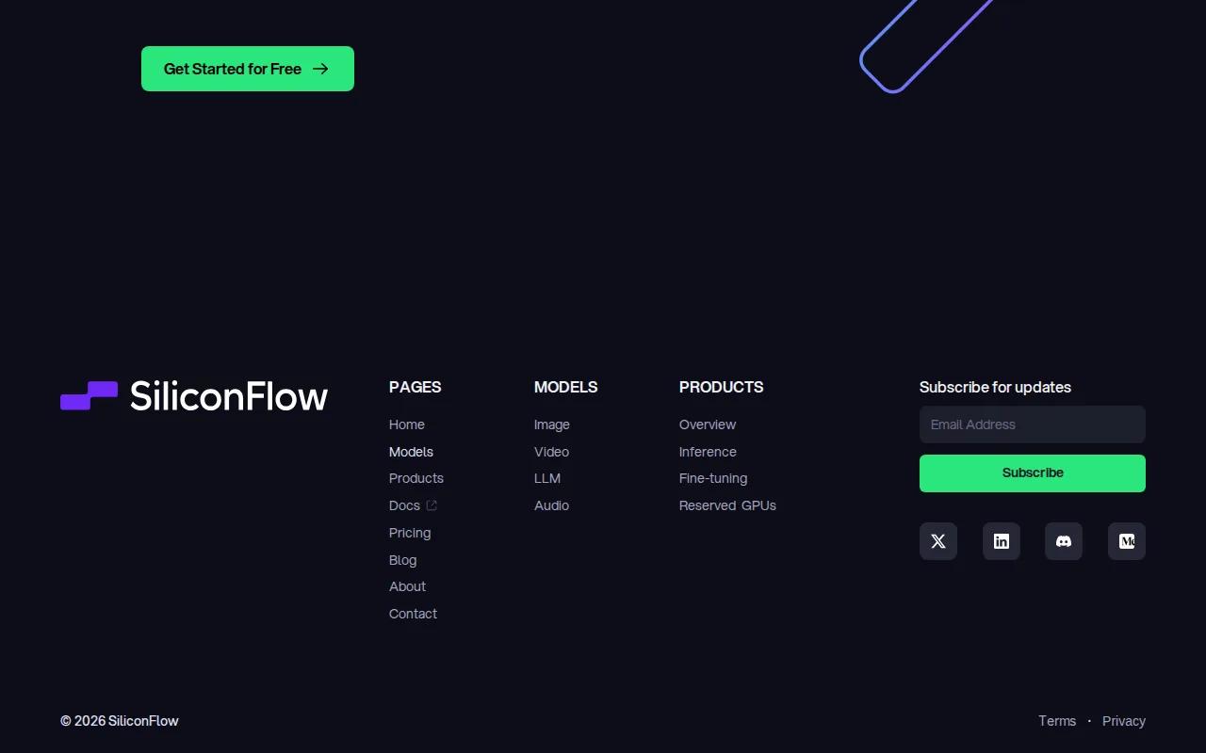Open the Terms link

point(1057,721)
